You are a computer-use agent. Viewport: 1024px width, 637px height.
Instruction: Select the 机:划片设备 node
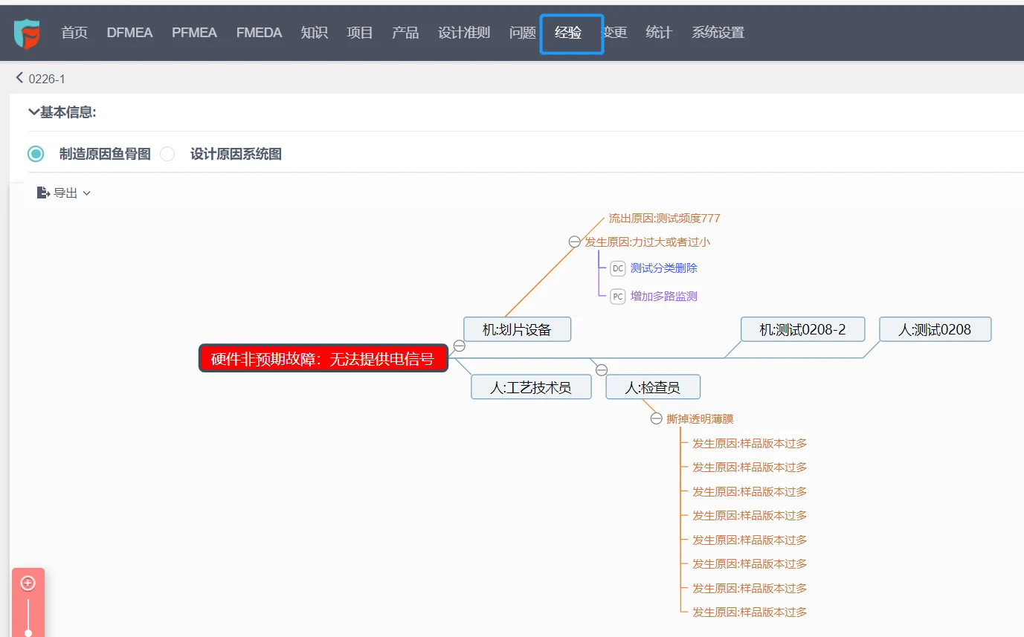click(517, 329)
